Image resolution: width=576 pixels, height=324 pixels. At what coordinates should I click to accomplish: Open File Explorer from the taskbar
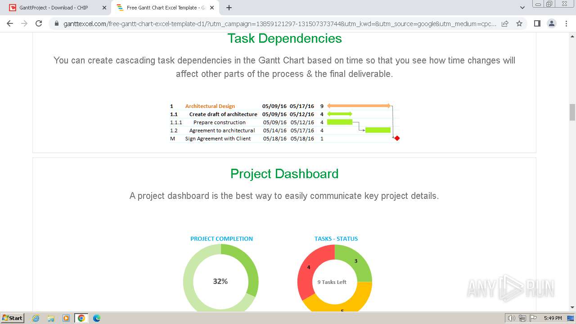[51, 318]
